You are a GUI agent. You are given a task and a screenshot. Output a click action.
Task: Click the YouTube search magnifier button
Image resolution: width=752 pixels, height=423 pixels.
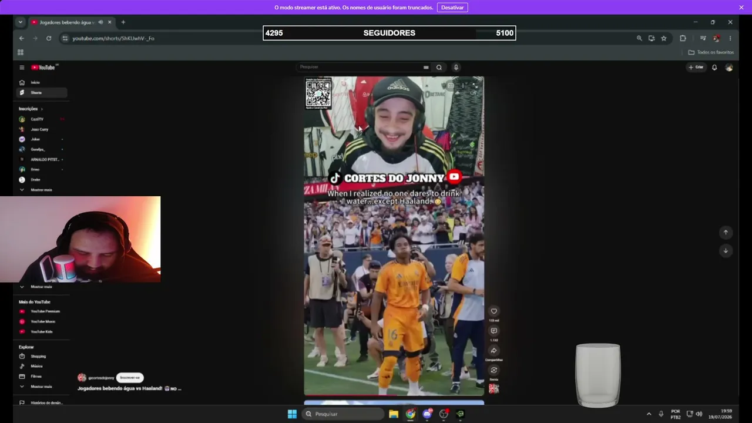click(439, 67)
